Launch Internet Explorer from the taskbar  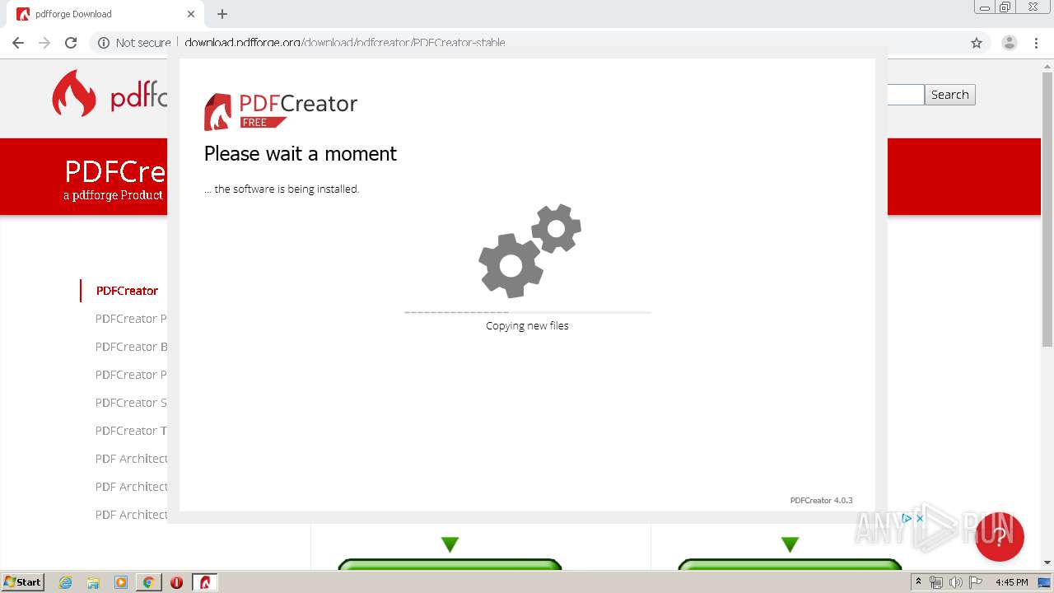click(x=66, y=582)
